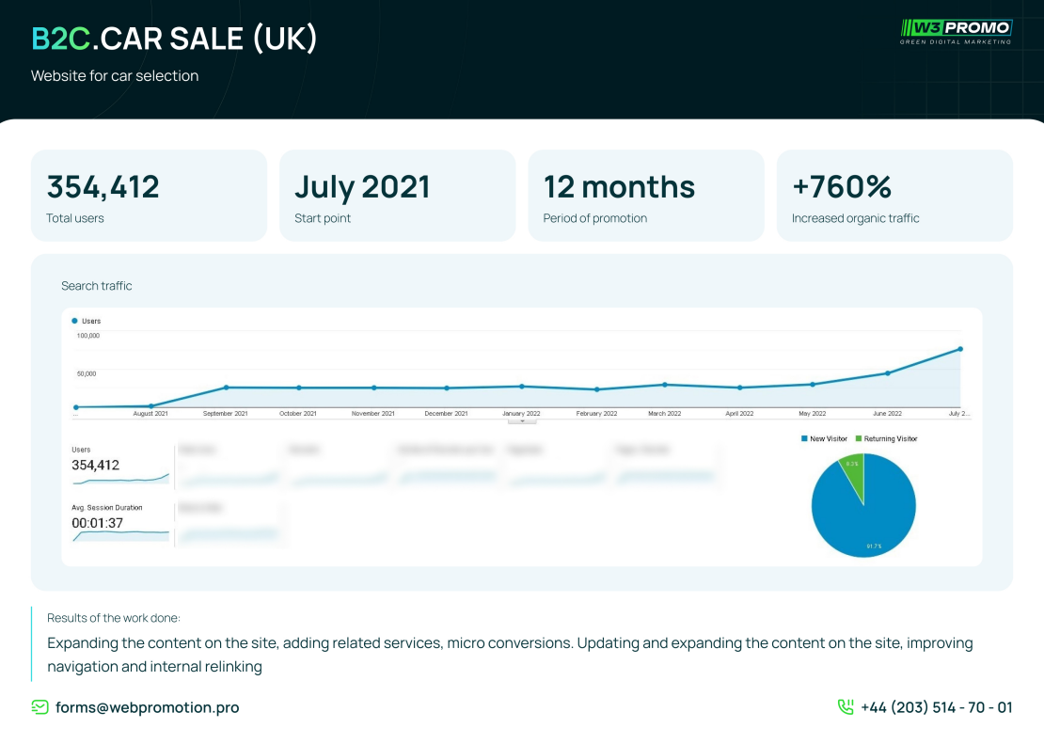The image size is (1044, 744).
Task: Click the +44 (203) 514 - 70 - 01 number
Action: pos(936,707)
